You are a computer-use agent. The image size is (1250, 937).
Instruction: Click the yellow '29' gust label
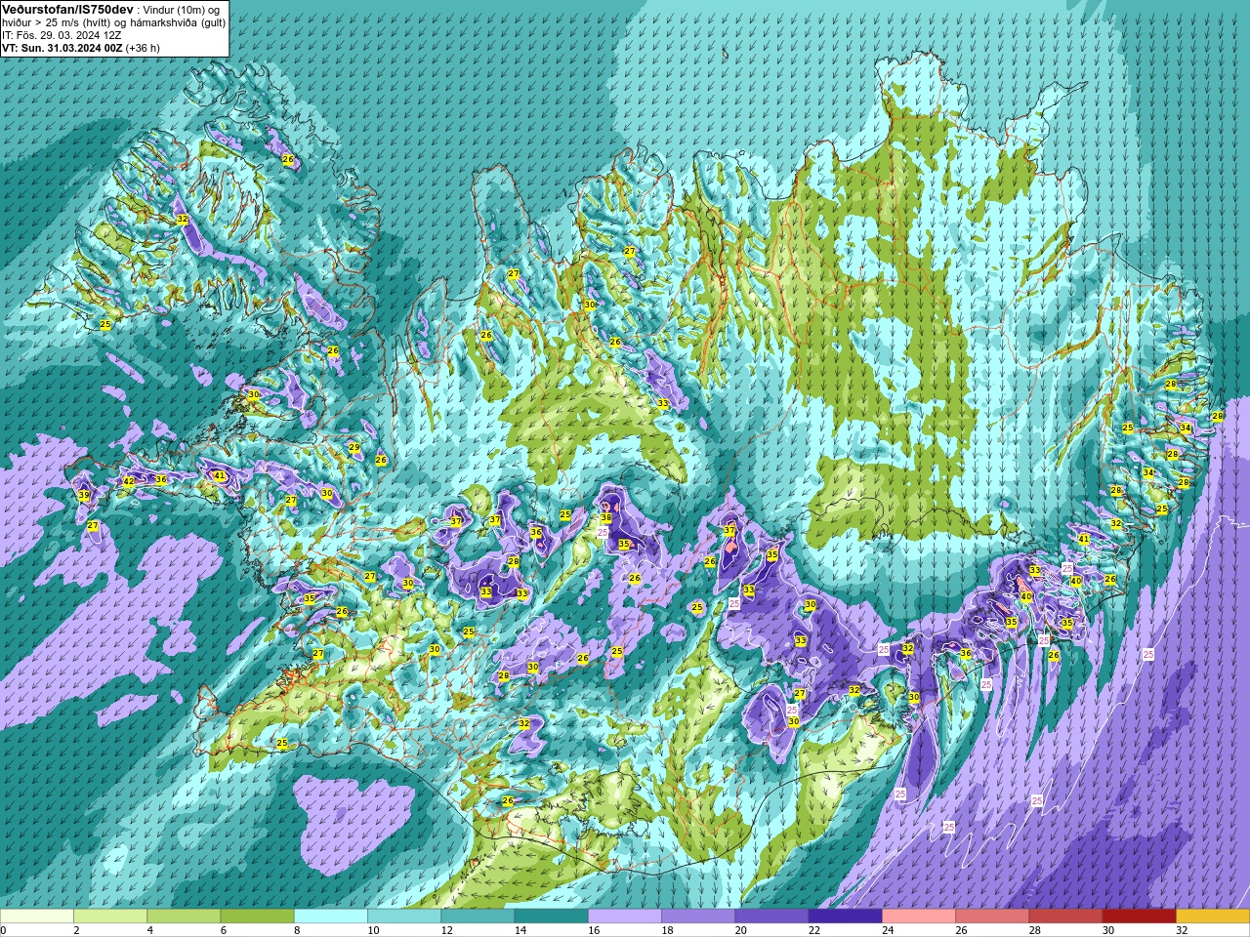click(x=354, y=448)
